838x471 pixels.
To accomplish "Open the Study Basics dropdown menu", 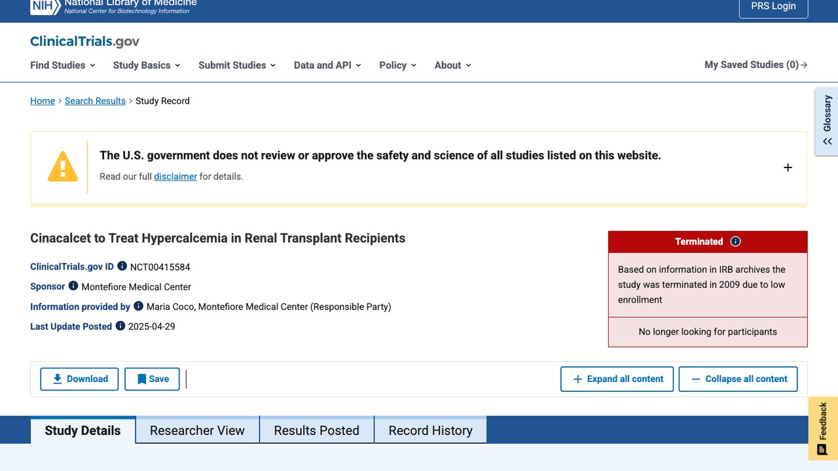I will coord(147,65).
